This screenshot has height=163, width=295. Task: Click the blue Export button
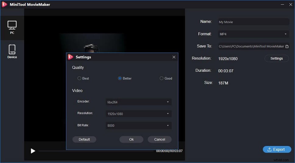pyautogui.click(x=277, y=149)
